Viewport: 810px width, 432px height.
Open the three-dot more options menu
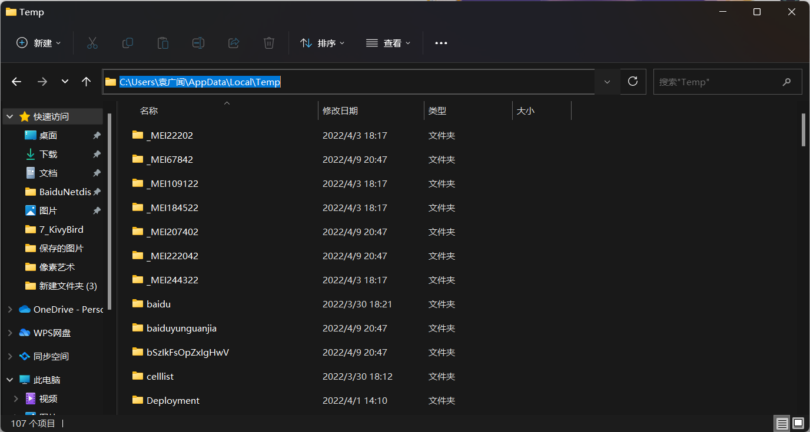[441, 43]
